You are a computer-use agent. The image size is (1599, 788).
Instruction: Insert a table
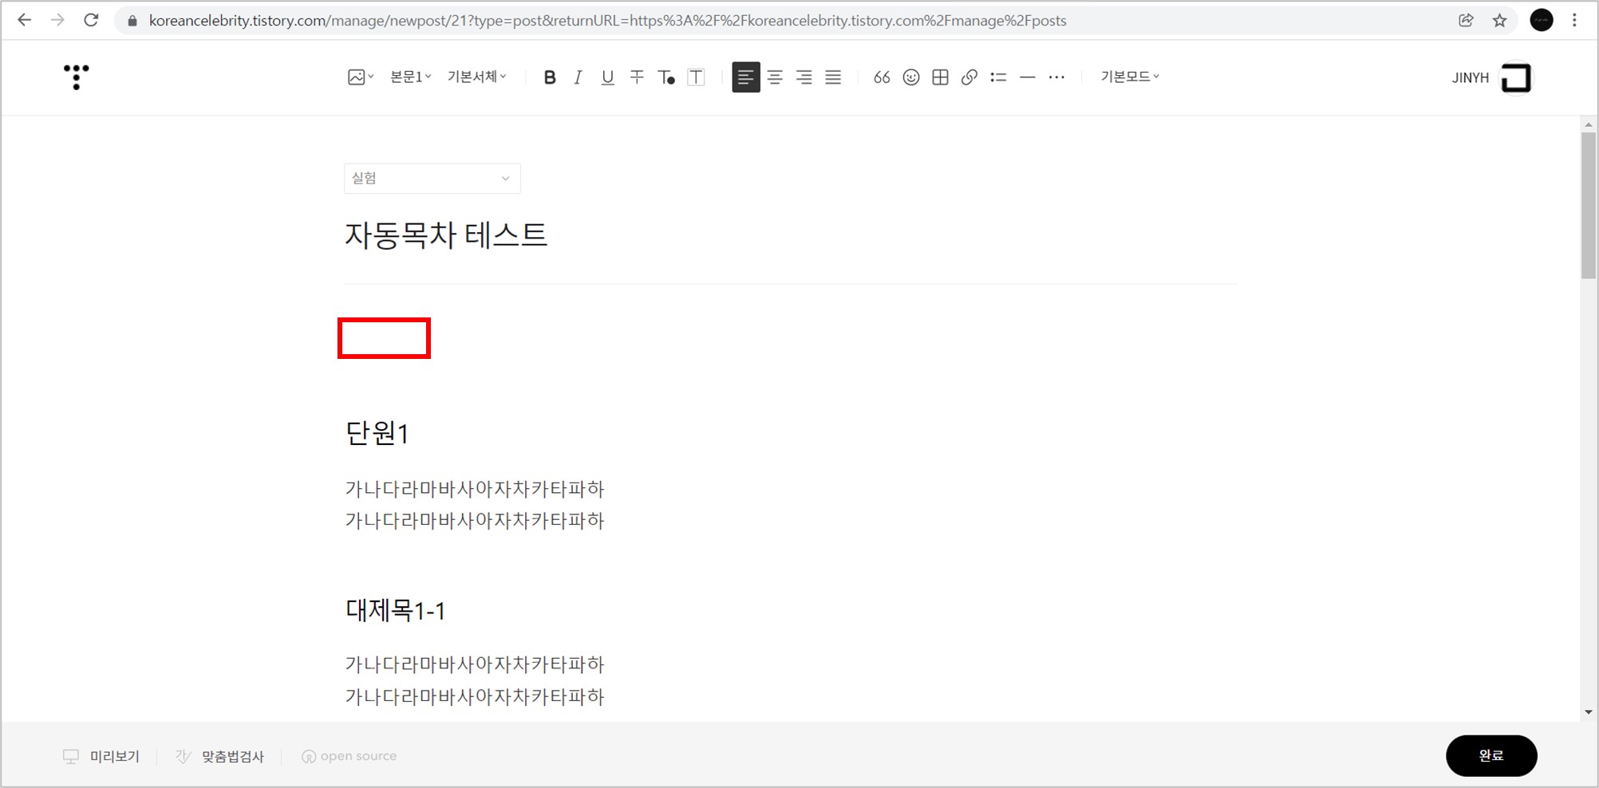click(940, 77)
